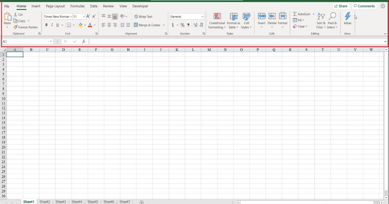Open the Comments panel
Screen dimensions: 389x204
(x=364, y=6)
